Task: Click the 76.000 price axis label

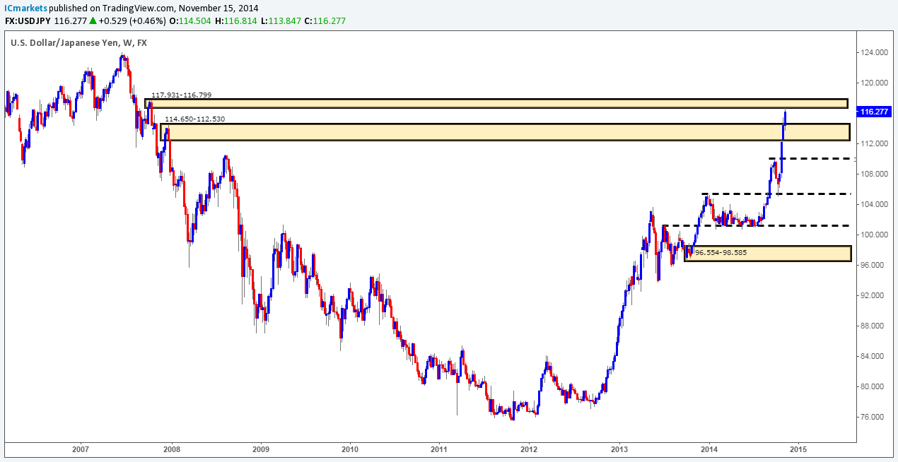Action: point(871,417)
